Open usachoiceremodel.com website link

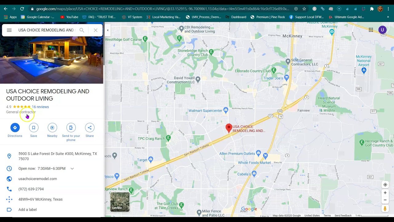pos(38,179)
